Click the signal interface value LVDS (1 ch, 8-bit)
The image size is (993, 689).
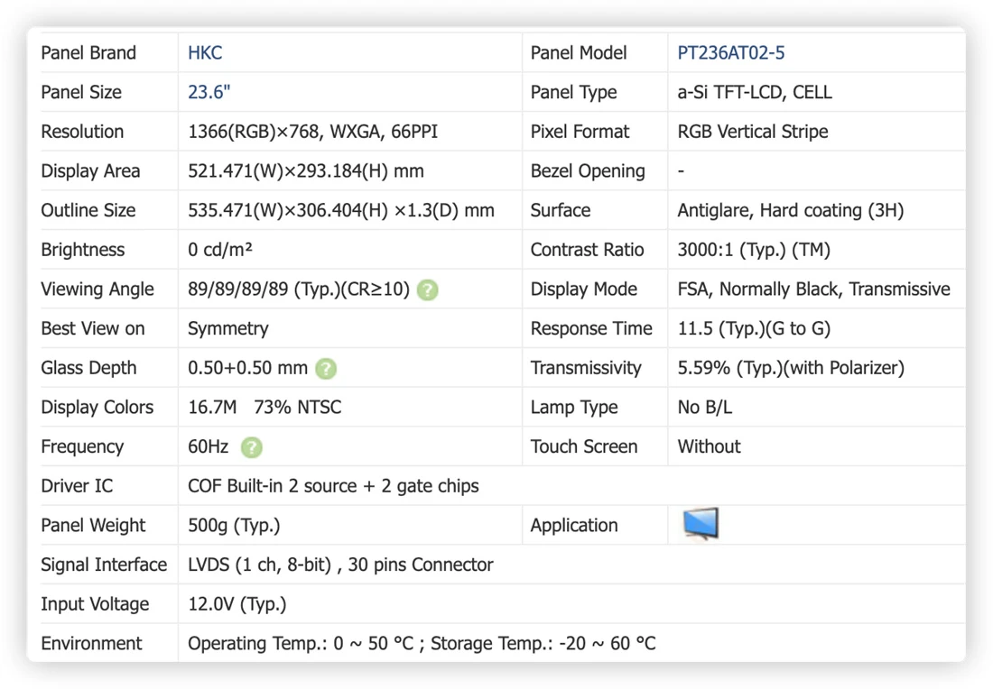coord(260,565)
